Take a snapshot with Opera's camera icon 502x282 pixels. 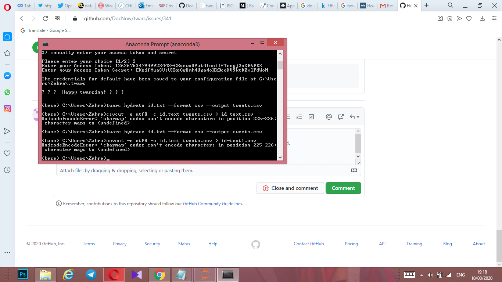(x=440, y=18)
